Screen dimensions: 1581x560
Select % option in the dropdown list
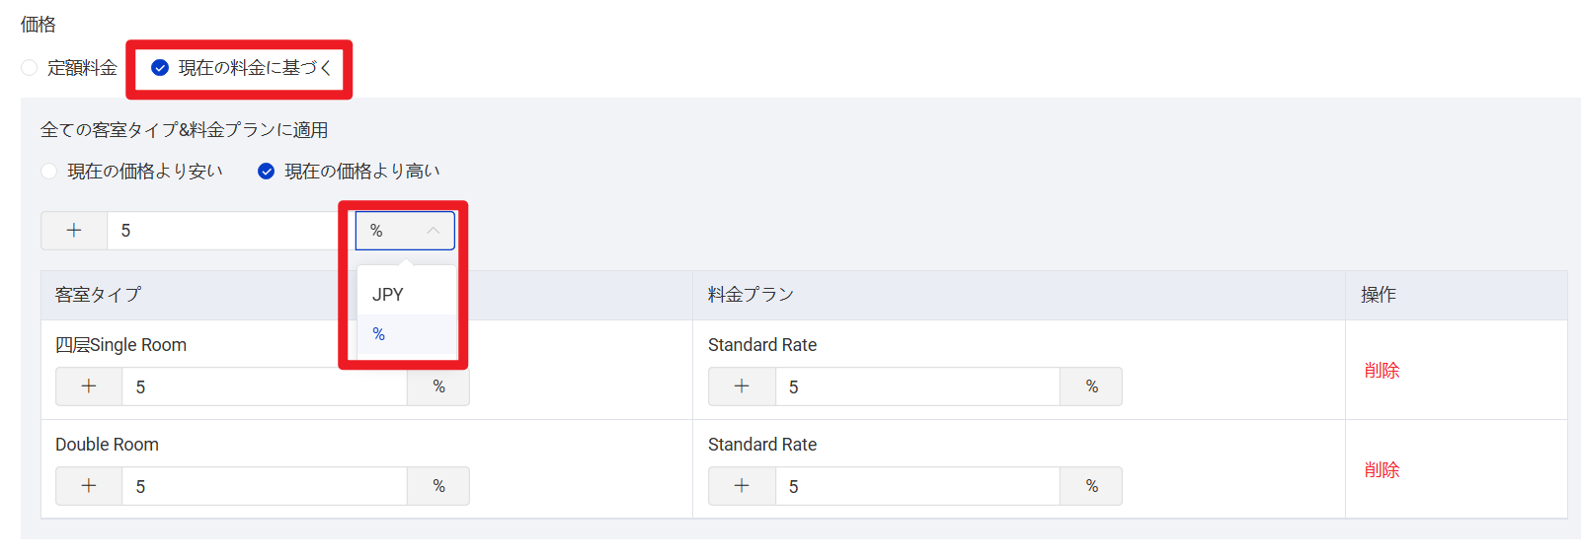(379, 334)
